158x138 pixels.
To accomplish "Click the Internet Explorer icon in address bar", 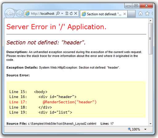I will point(27,13).
